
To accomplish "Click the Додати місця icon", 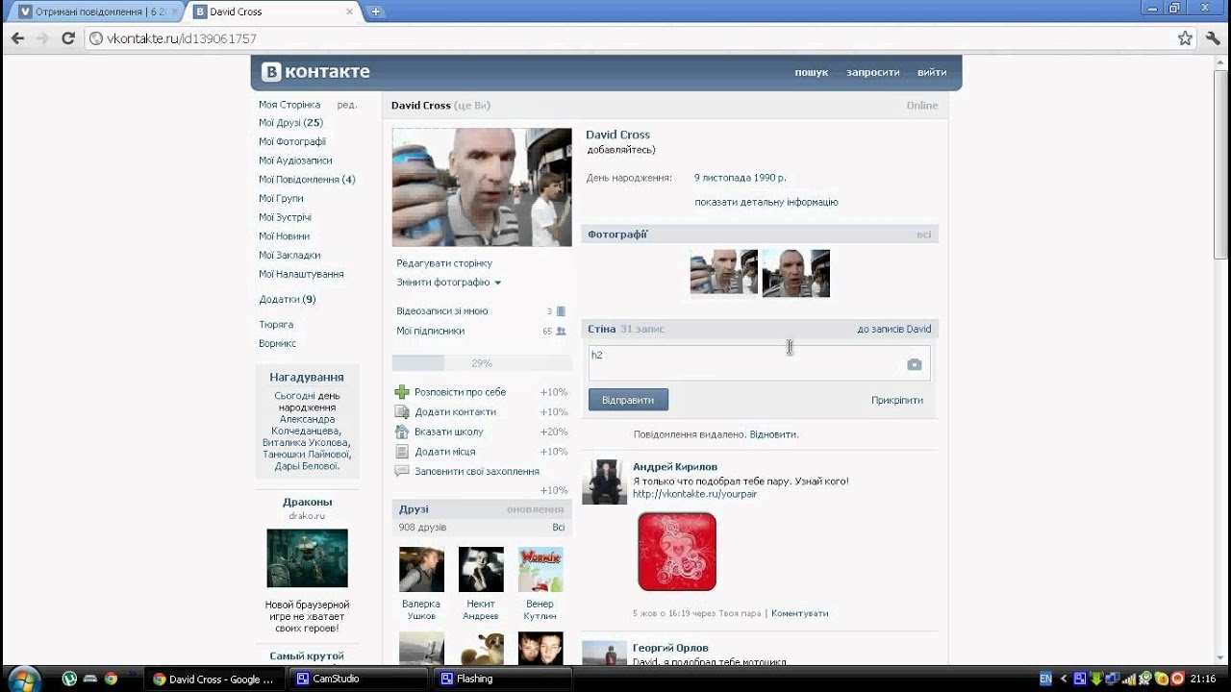I will pyautogui.click(x=402, y=452).
